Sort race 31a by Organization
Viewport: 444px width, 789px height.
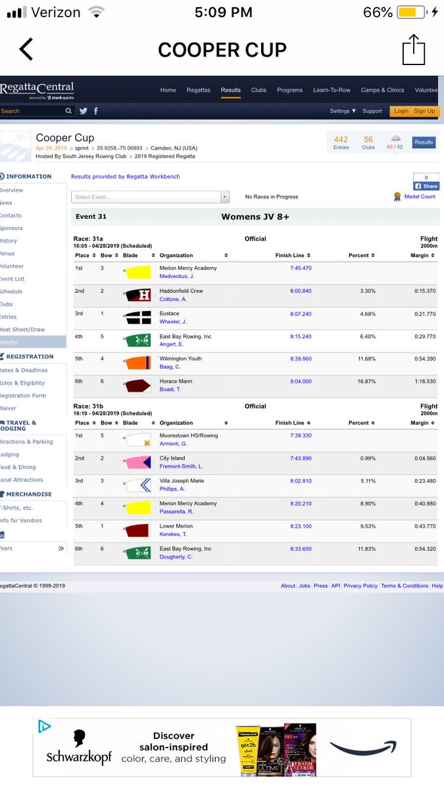[193, 255]
